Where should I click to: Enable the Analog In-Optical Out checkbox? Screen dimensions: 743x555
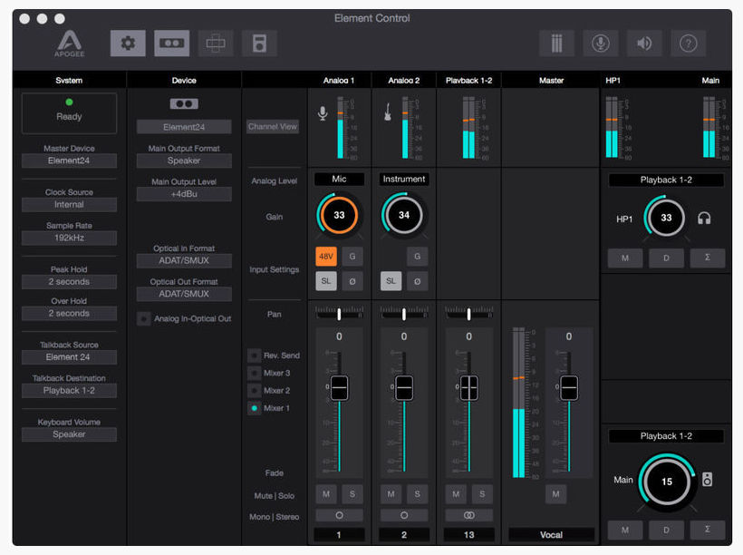pyautogui.click(x=143, y=319)
